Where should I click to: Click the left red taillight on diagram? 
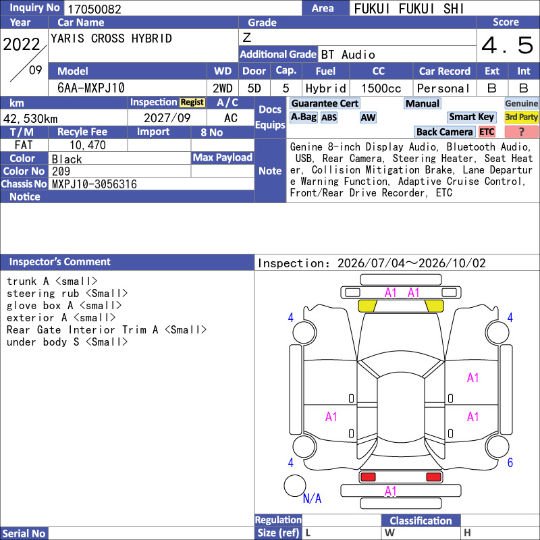coord(368,477)
